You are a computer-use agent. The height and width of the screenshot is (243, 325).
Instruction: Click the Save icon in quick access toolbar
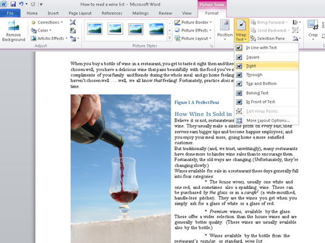point(13,4)
